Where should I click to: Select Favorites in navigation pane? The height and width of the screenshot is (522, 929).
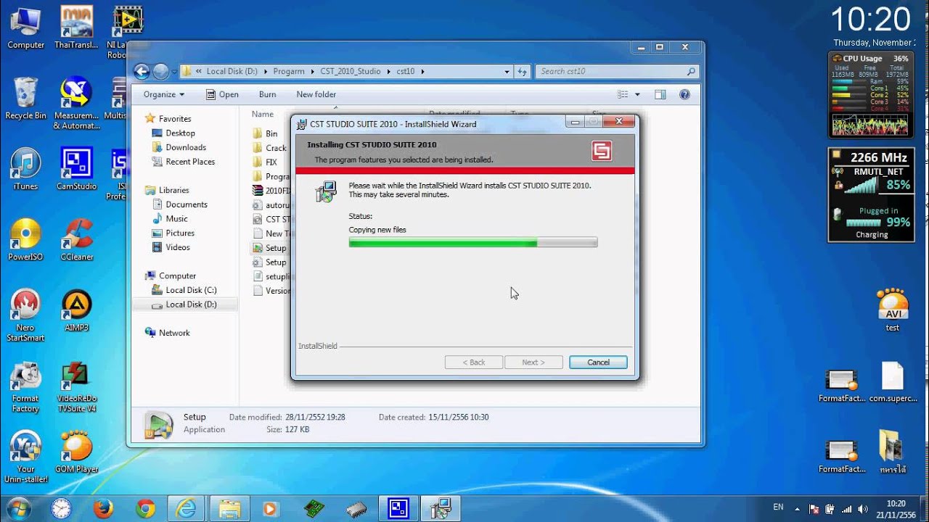[x=174, y=119]
